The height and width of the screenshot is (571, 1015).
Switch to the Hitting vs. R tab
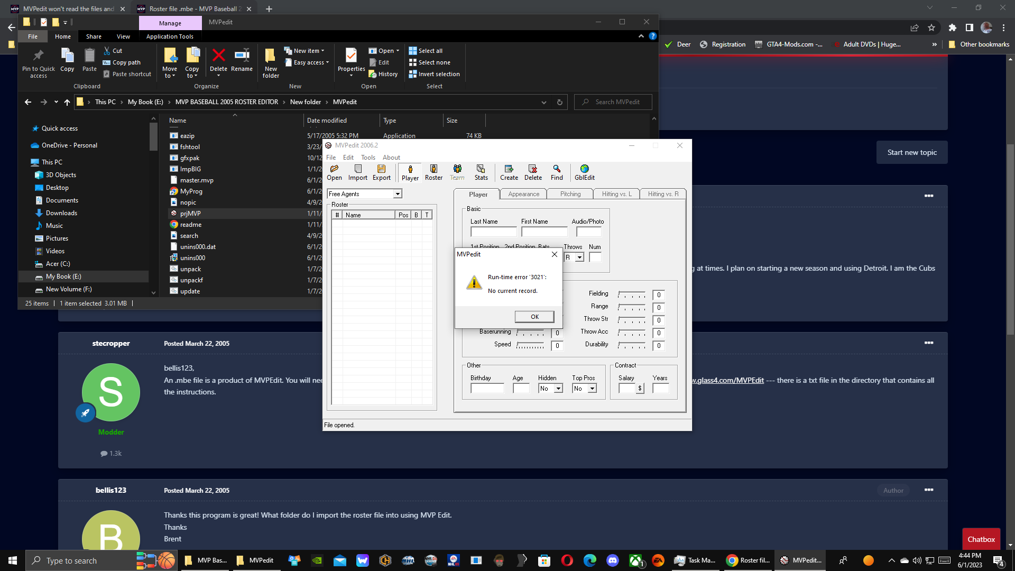[x=663, y=194]
